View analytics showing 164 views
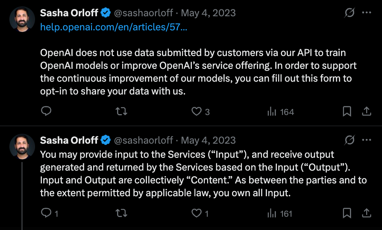 tap(280, 112)
